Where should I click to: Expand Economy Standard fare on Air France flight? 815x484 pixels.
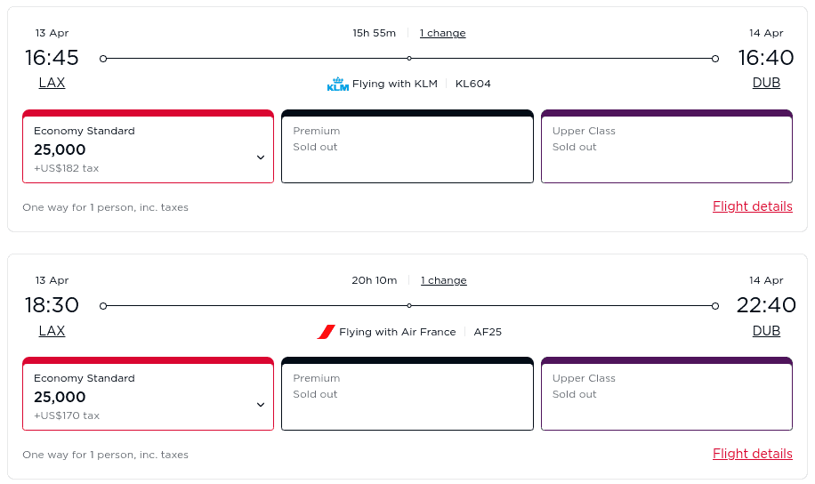[261, 405]
